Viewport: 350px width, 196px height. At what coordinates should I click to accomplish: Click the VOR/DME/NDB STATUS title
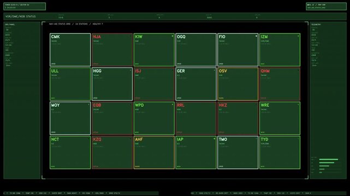click(21, 16)
